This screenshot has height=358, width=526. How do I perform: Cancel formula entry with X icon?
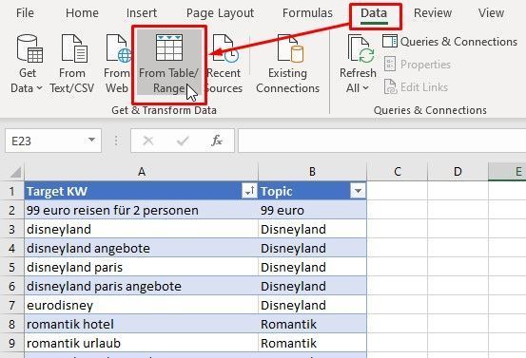click(148, 141)
